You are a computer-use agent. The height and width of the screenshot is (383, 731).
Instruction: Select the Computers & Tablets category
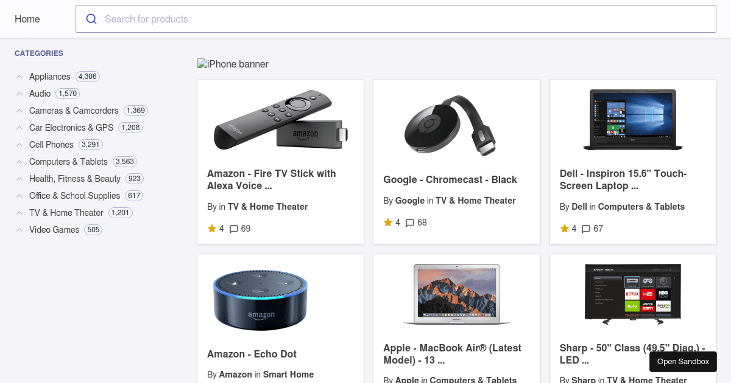point(68,162)
